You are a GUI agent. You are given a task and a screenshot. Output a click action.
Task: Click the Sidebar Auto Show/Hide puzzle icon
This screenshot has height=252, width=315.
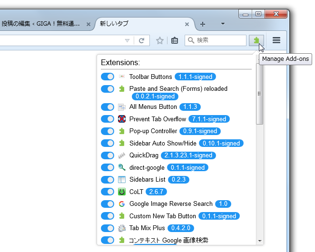click(121, 143)
